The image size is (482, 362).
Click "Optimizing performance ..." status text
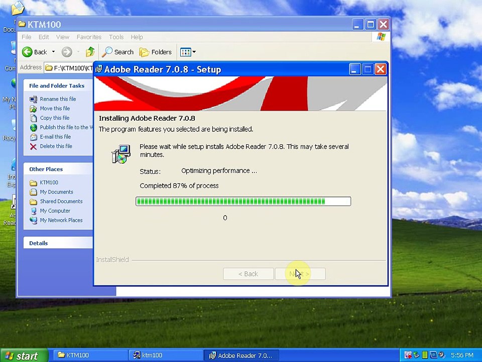click(x=219, y=171)
